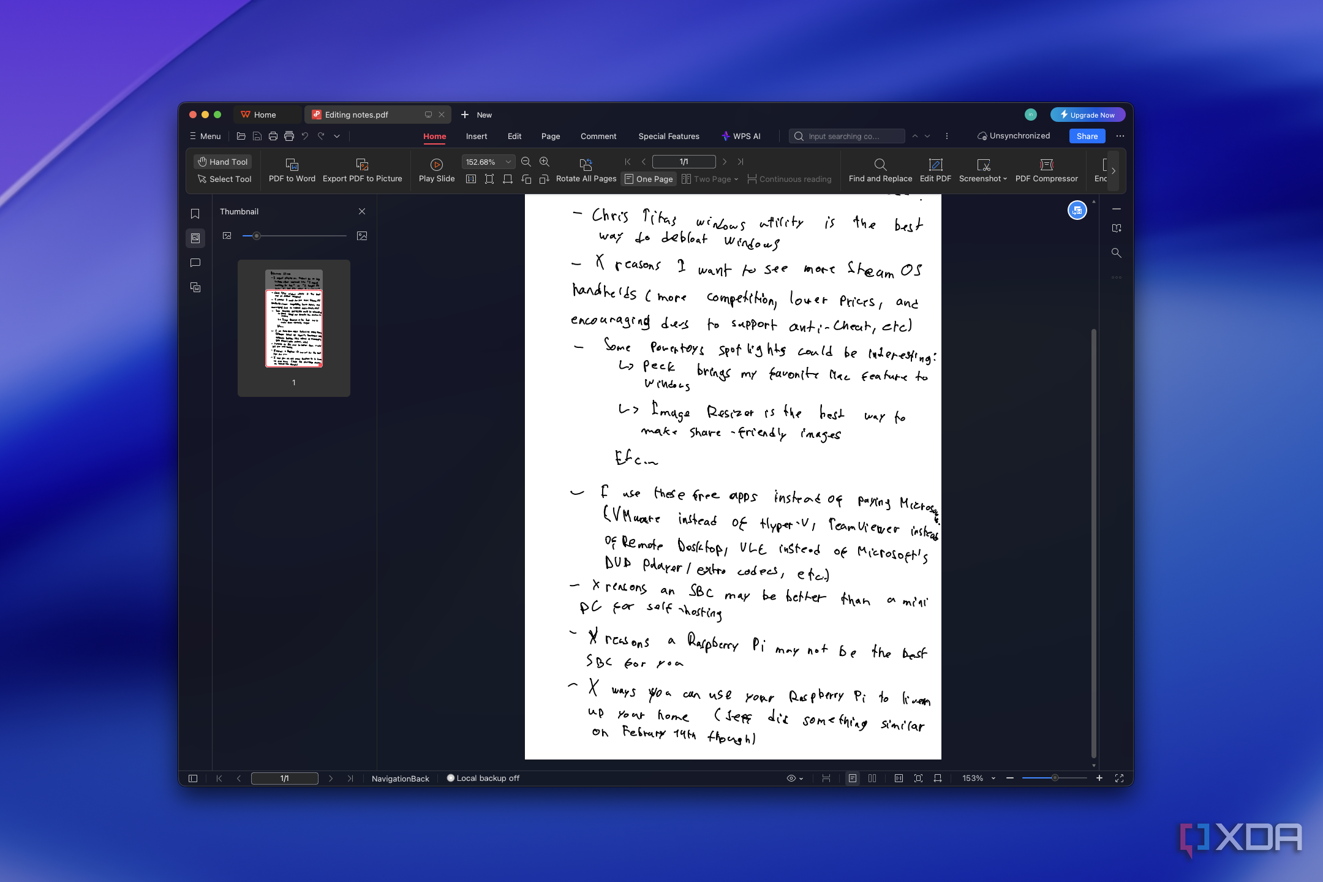Open the three-dot more options menu
The image size is (1323, 882).
coord(1120,136)
